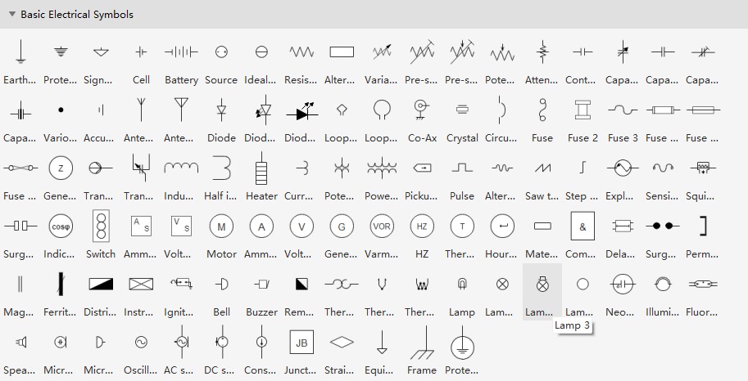Pick the HZ frequency meter symbol
748x381 pixels.
click(422, 226)
